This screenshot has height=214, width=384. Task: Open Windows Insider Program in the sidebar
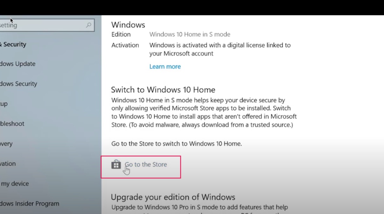pyautogui.click(x=29, y=203)
